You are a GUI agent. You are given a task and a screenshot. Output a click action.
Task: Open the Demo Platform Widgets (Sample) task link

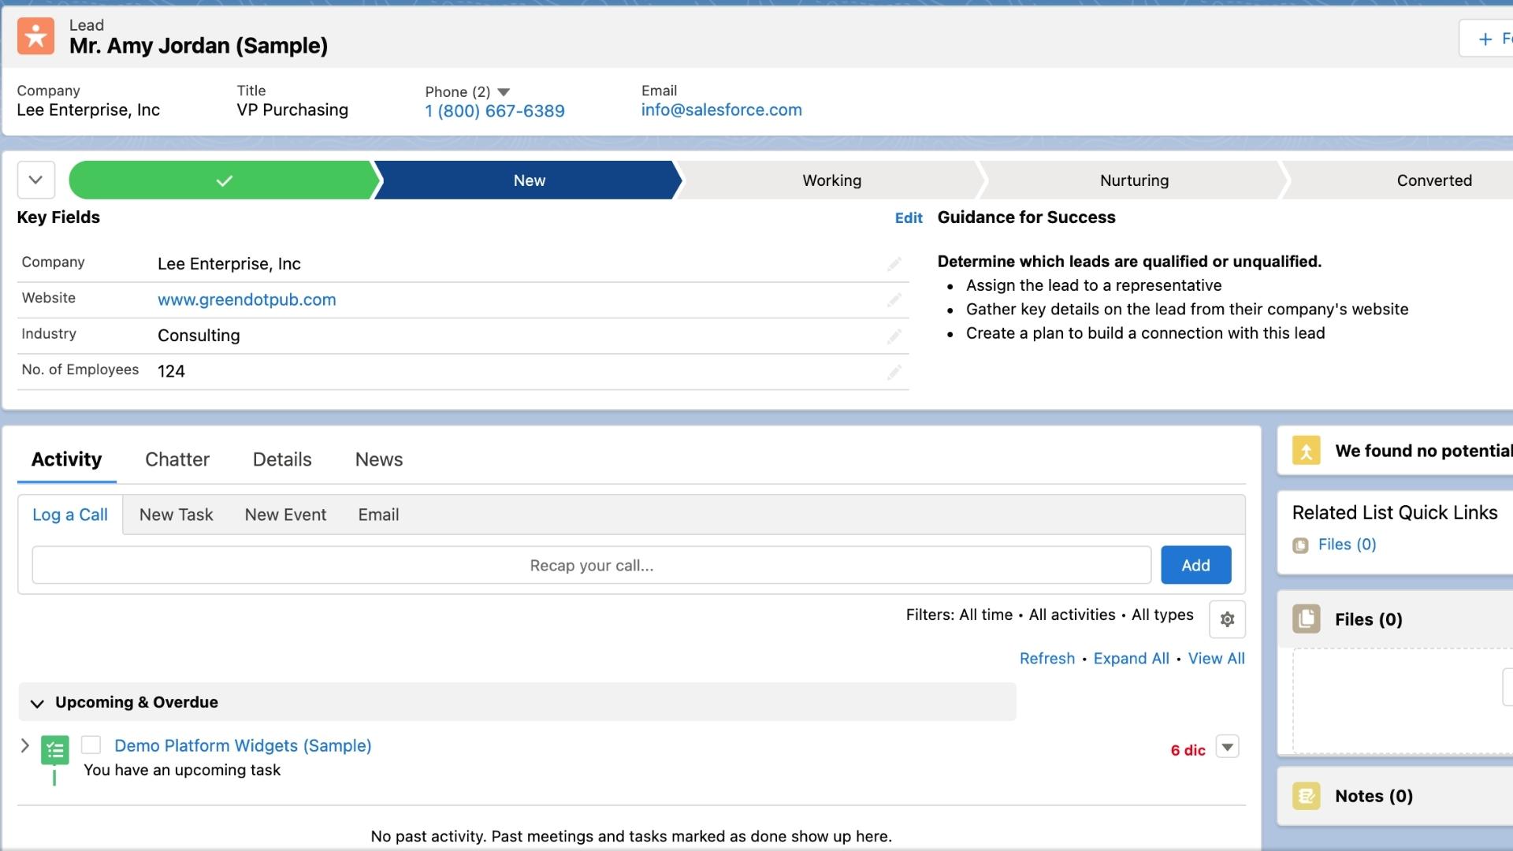pyautogui.click(x=243, y=745)
